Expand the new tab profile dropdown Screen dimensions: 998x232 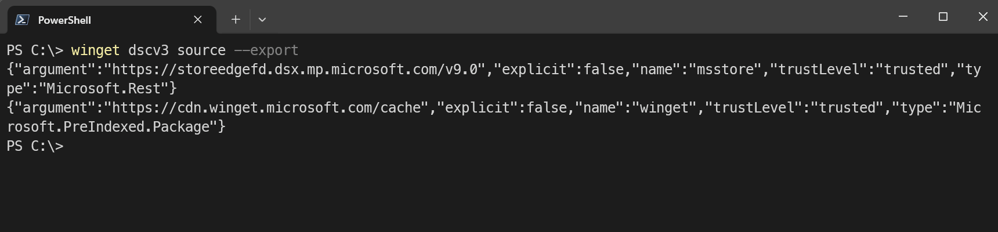[x=262, y=20]
